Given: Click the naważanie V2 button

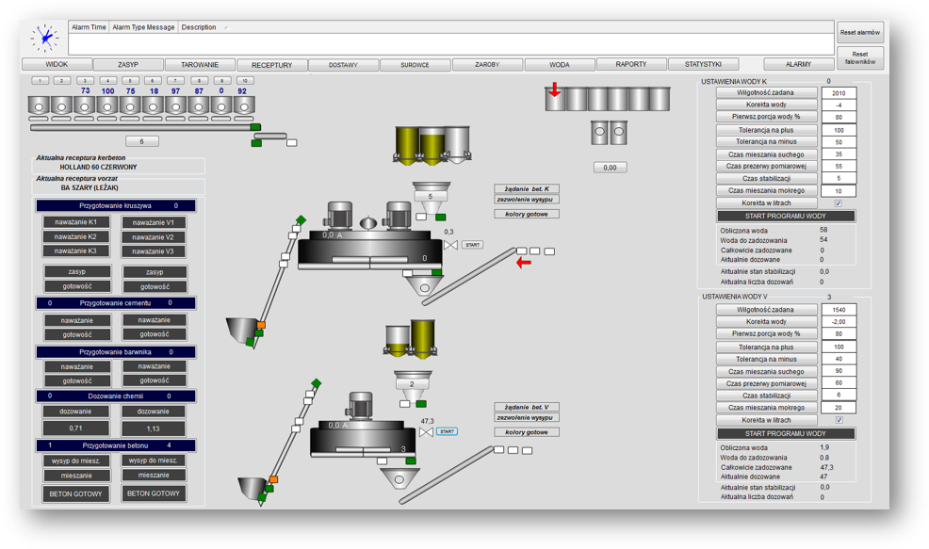Looking at the screenshot, I should click(154, 237).
